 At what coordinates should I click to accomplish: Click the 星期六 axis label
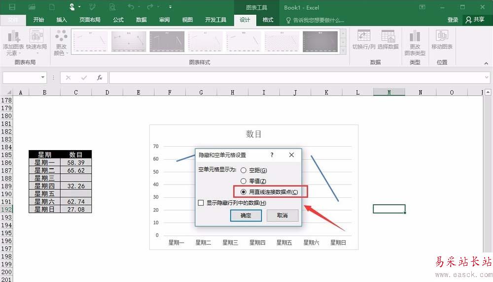point(311,243)
